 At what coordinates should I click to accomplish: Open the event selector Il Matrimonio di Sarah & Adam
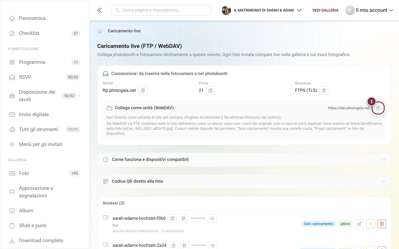[x=262, y=10]
